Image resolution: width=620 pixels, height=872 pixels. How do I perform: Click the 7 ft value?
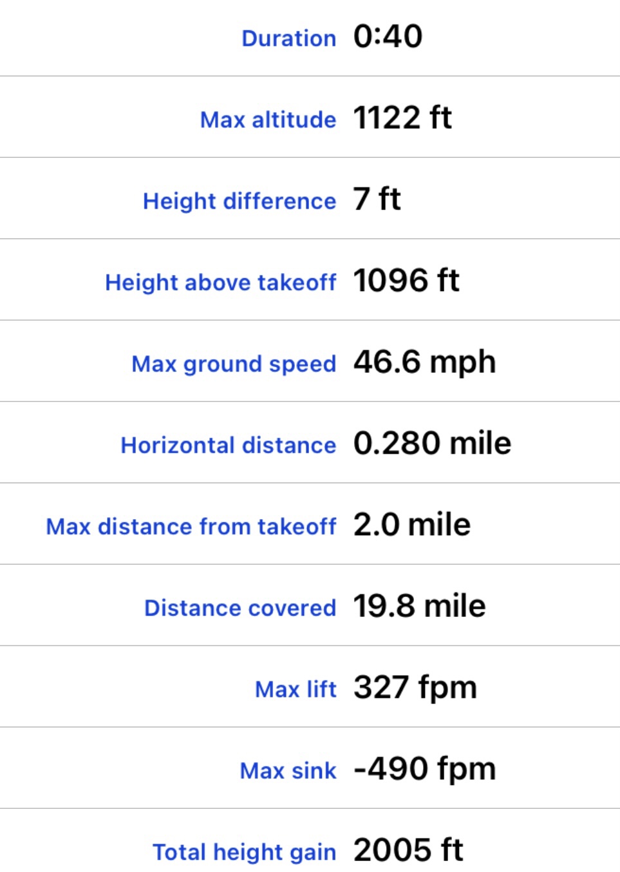click(377, 199)
